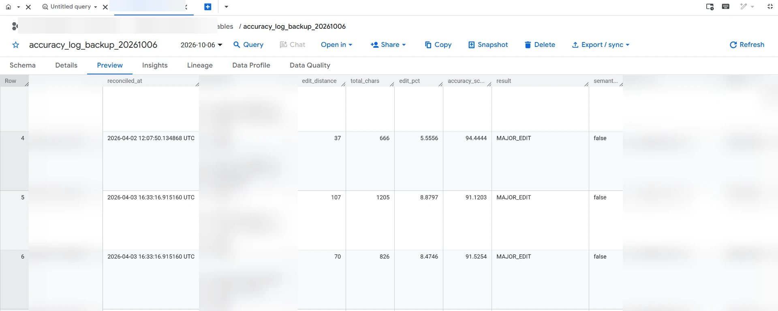Open the Export / sync menu

pyautogui.click(x=601, y=45)
